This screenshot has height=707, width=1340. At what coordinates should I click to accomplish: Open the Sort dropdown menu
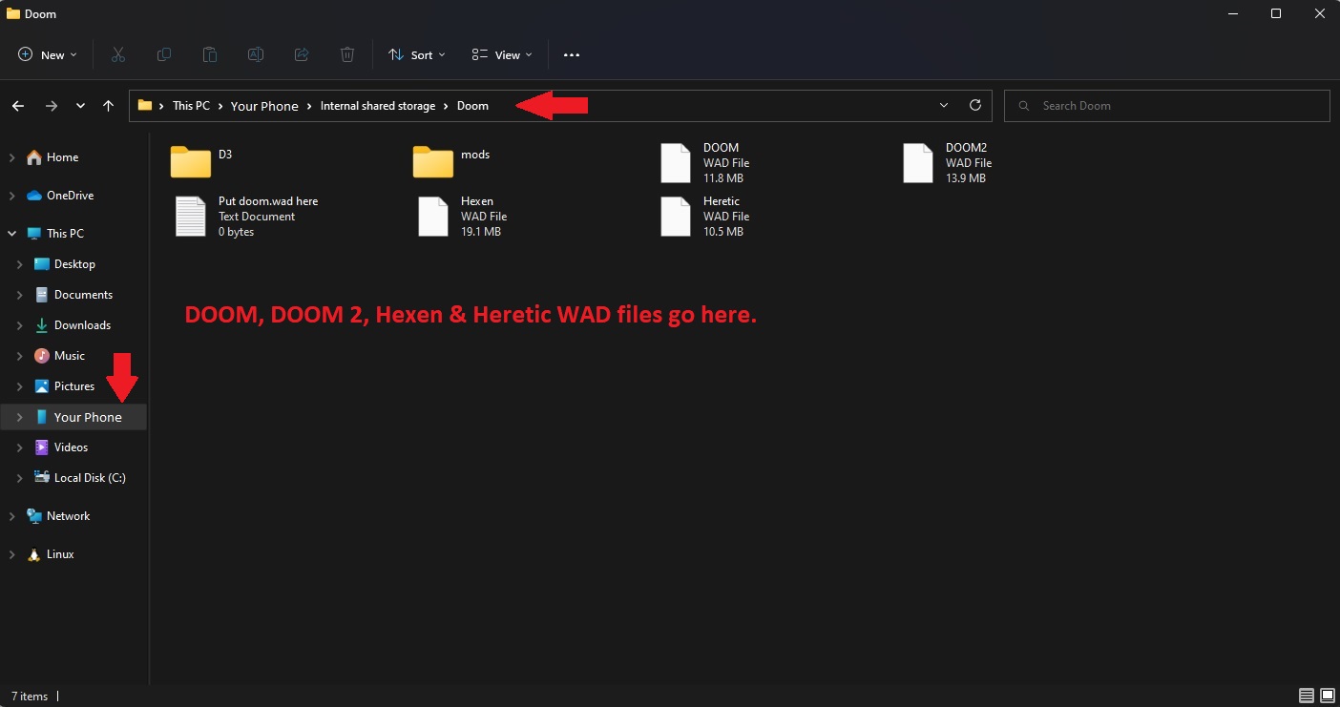(417, 55)
